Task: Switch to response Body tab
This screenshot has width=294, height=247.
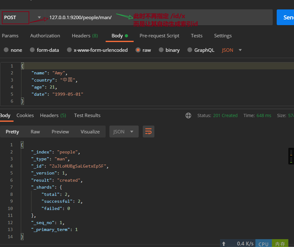Action: [5, 115]
